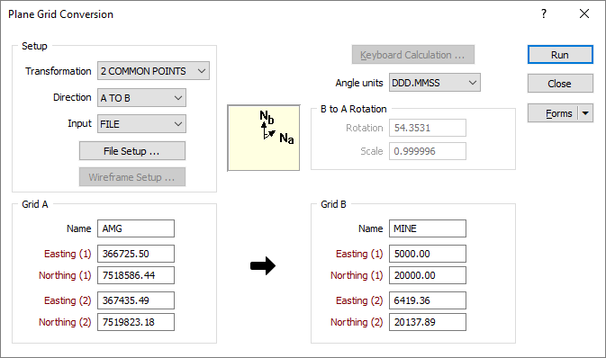Click the 'Grid A' group title
The image size is (606, 358).
pyautogui.click(x=35, y=204)
